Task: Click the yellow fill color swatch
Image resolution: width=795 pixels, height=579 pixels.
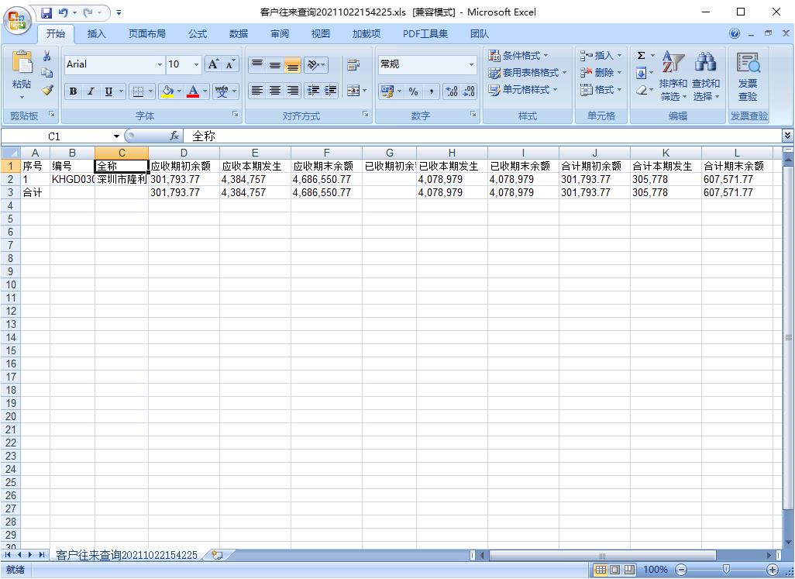Action: click(x=167, y=91)
